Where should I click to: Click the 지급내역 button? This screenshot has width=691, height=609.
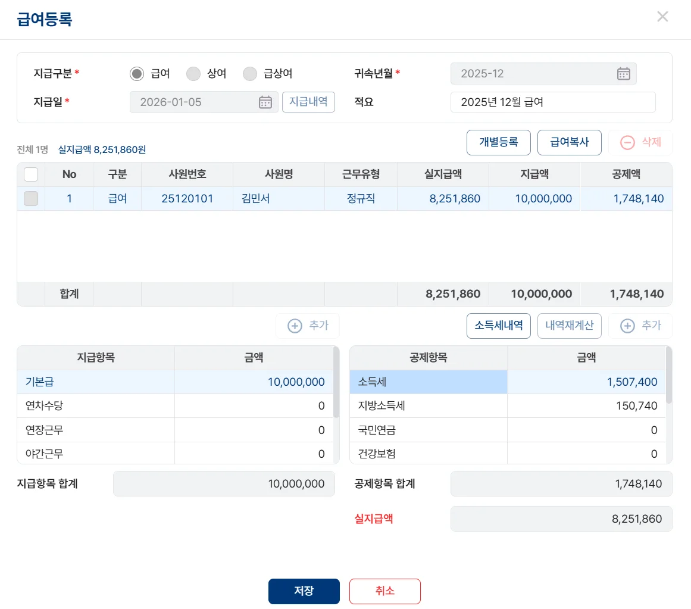[308, 102]
